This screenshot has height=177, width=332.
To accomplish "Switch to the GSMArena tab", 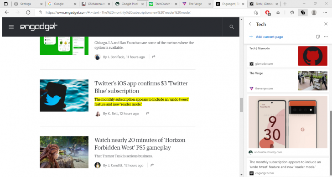I will click(x=96, y=4).
